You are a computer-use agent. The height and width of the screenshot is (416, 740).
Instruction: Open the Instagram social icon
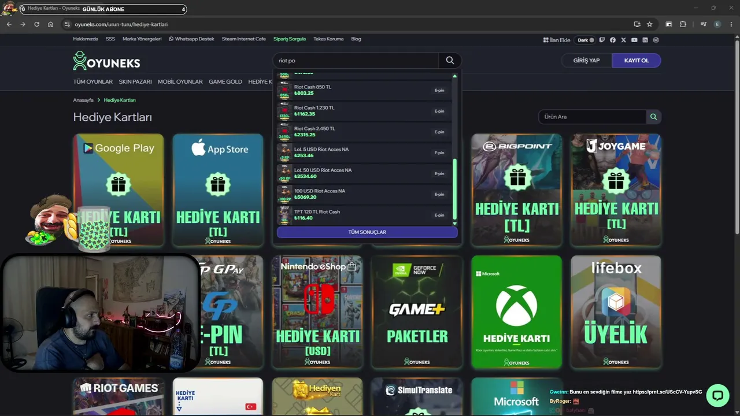tap(656, 40)
